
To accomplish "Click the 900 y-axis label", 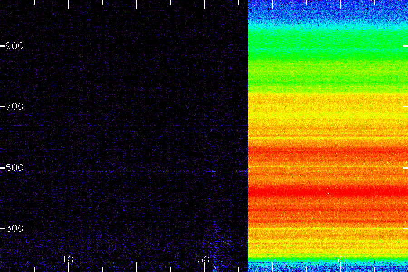I will [x=15, y=46].
